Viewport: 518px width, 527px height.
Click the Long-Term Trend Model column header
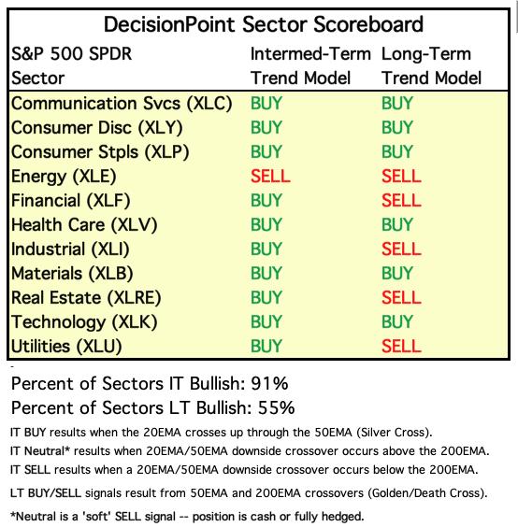tap(432, 65)
